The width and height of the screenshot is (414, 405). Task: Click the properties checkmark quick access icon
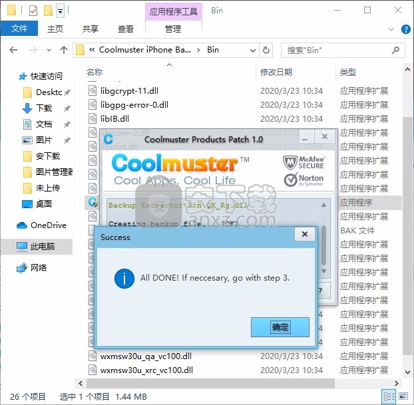pos(33,11)
